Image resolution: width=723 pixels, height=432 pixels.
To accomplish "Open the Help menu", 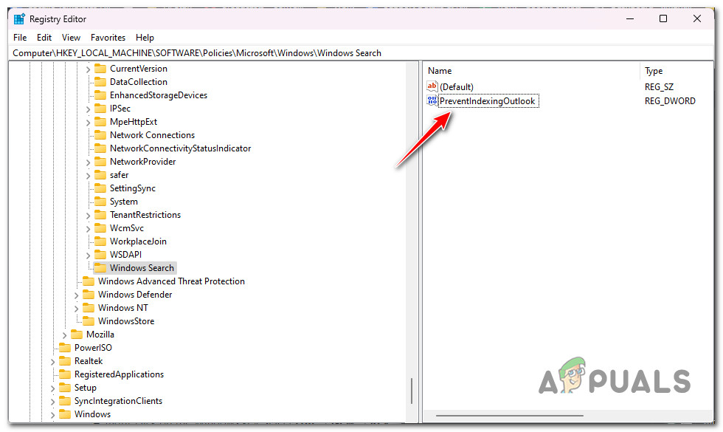I will tap(145, 38).
